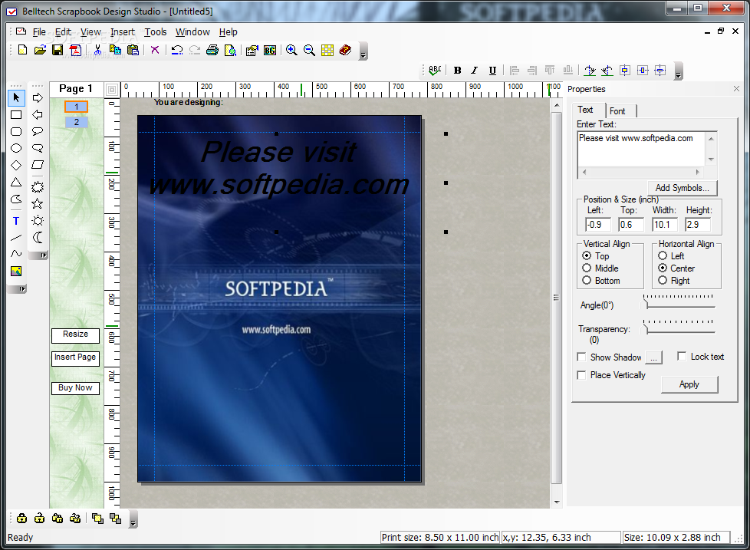Viewport: 750px width, 550px height.
Task: Click the ABC spell check icon
Action: pyautogui.click(x=435, y=71)
